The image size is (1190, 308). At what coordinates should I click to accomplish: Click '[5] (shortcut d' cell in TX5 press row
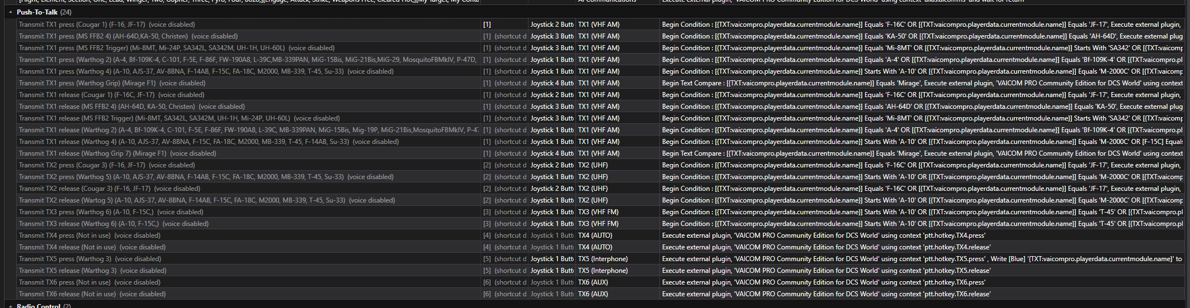[504, 259]
